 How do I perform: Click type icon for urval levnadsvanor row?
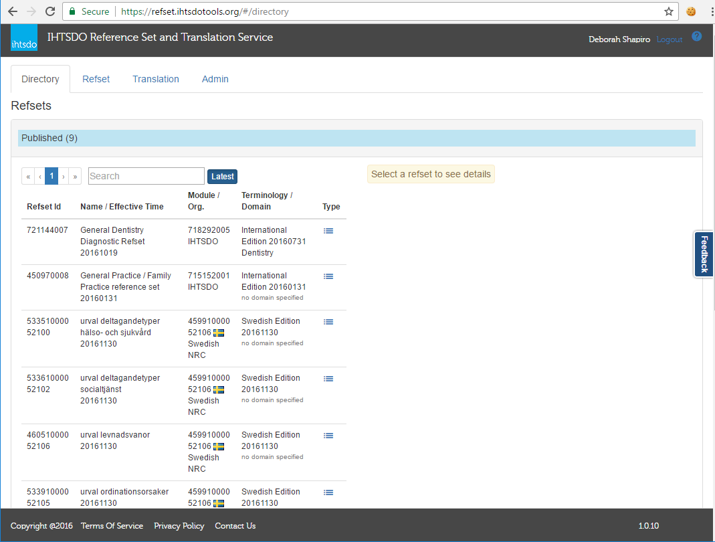(328, 436)
